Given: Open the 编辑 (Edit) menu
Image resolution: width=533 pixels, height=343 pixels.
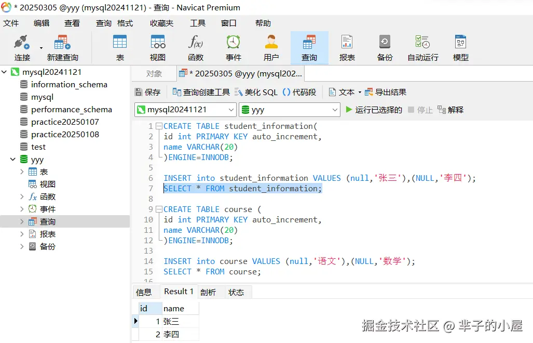Looking at the screenshot, I should (x=42, y=23).
